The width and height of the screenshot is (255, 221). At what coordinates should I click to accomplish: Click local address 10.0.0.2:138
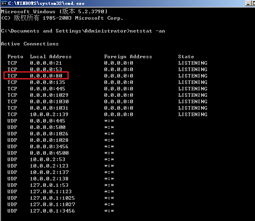pyautogui.click(x=49, y=179)
